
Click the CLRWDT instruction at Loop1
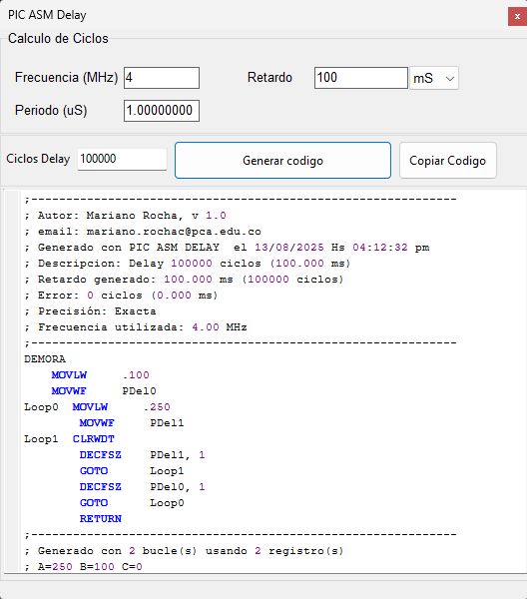(x=94, y=440)
